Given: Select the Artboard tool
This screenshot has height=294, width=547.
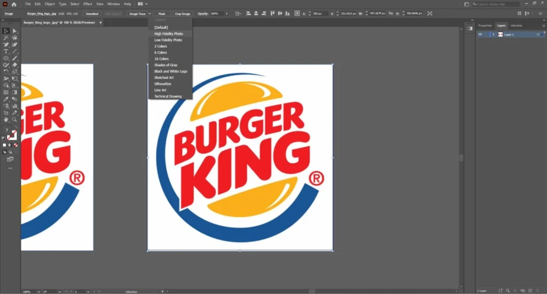Looking at the screenshot, I should click(6, 113).
